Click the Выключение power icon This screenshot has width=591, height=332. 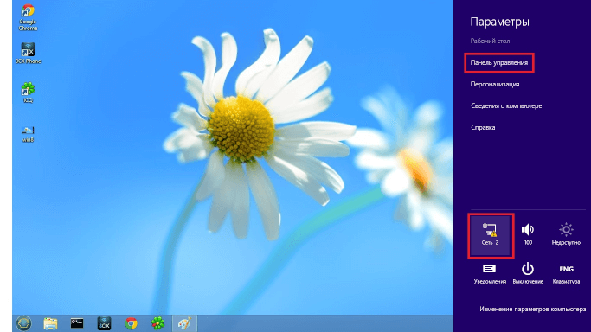point(528,274)
